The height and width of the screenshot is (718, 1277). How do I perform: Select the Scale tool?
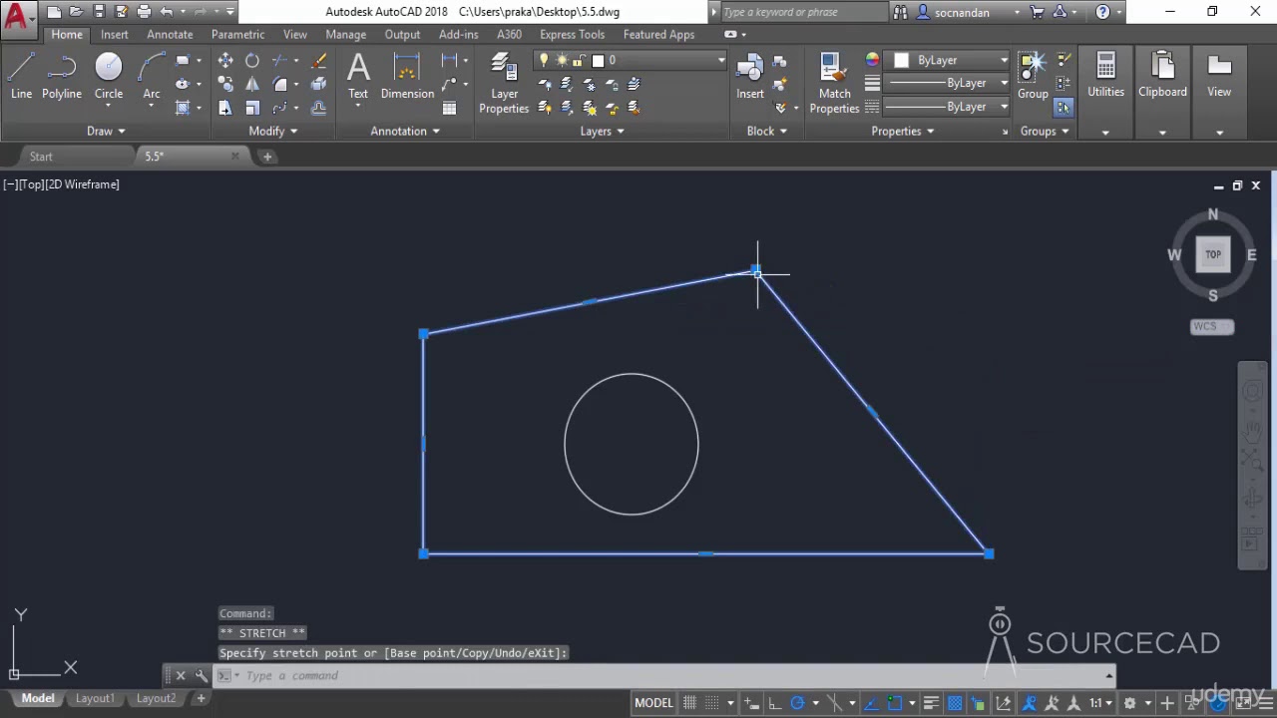pos(252,108)
